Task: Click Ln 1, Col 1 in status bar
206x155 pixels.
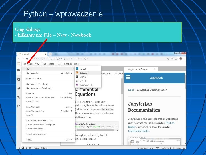Action: coord(166,148)
